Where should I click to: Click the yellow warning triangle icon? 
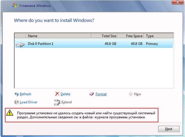(10, 113)
